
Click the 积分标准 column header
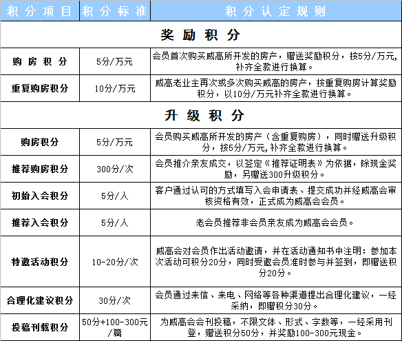pyautogui.click(x=114, y=11)
